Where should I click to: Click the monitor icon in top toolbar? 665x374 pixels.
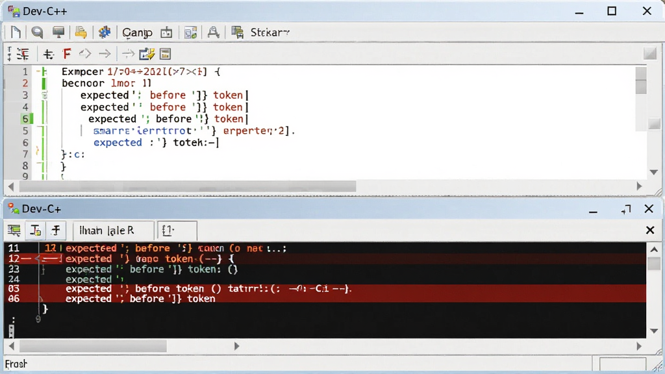coord(58,32)
